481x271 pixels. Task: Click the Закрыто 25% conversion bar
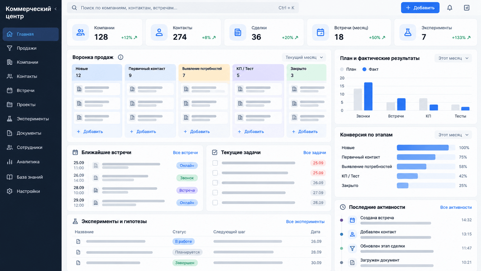pyautogui.click(x=402, y=185)
